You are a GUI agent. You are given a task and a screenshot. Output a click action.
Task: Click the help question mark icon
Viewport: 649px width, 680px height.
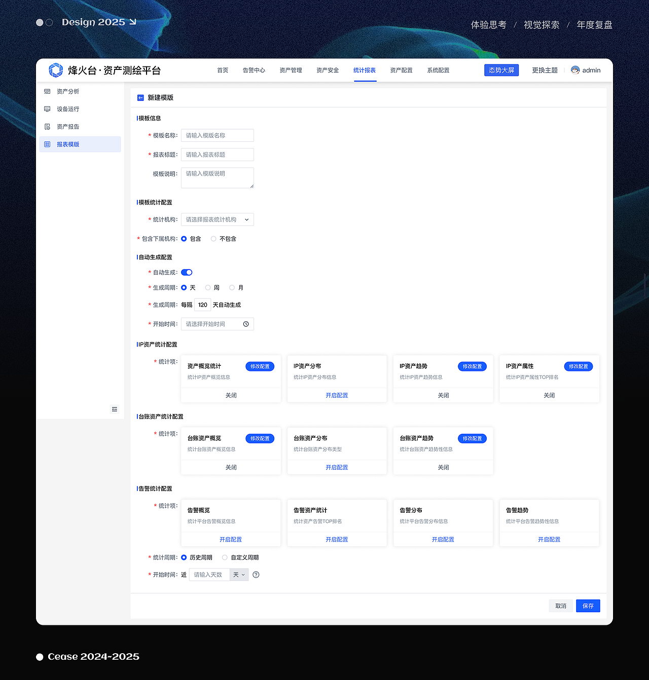click(256, 575)
